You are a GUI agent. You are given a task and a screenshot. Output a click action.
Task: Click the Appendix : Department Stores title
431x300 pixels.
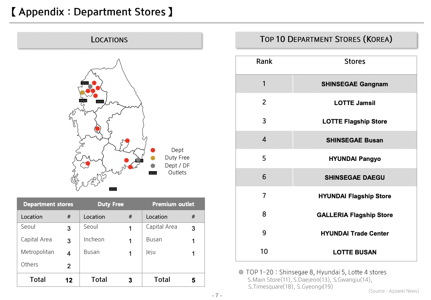pos(92,12)
